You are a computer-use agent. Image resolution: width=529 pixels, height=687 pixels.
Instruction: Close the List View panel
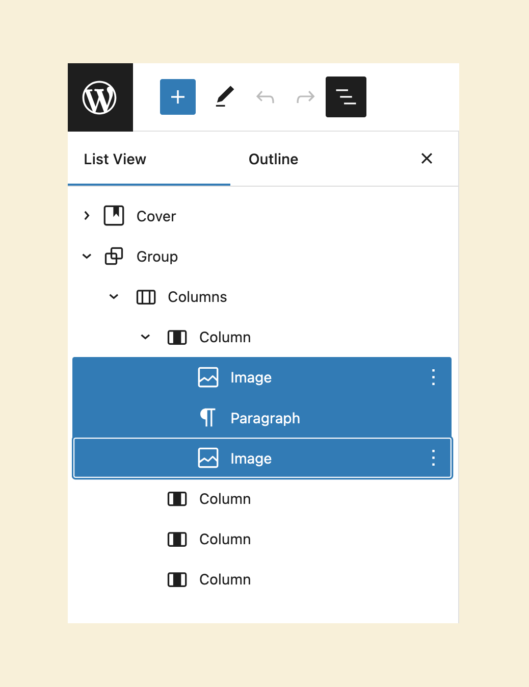pyautogui.click(x=427, y=159)
